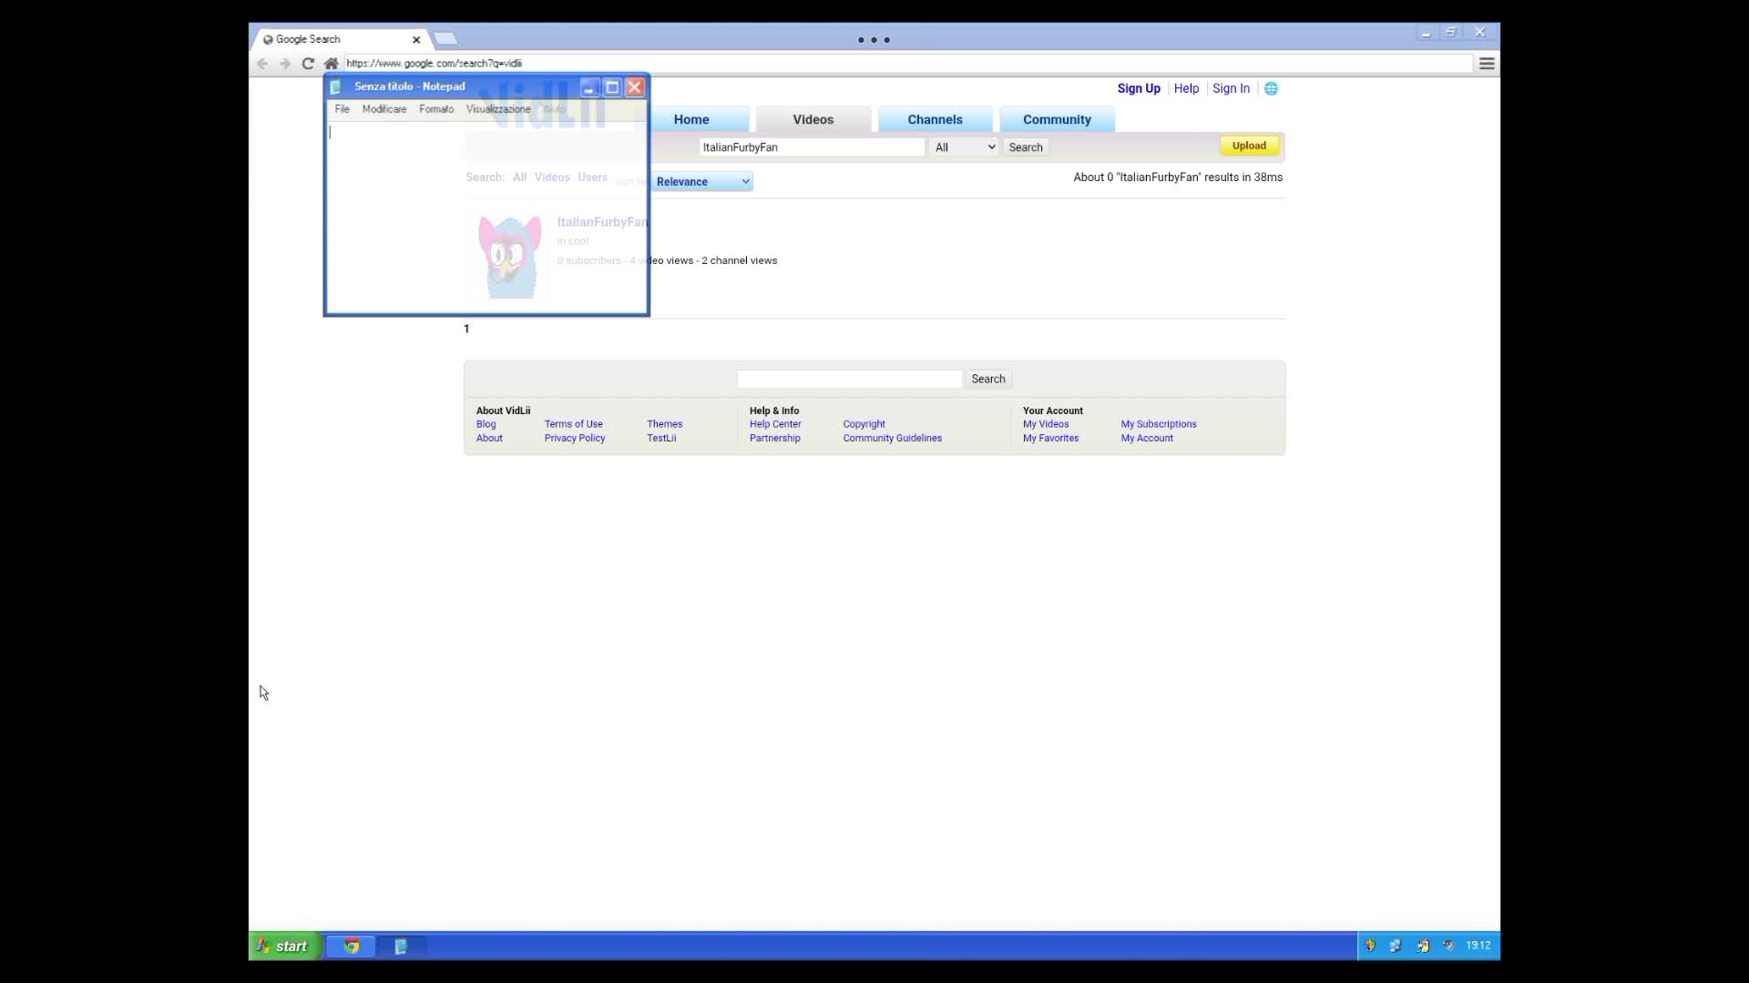This screenshot has height=983, width=1749.
Task: Open the browser hamburger menu
Action: click(1487, 64)
